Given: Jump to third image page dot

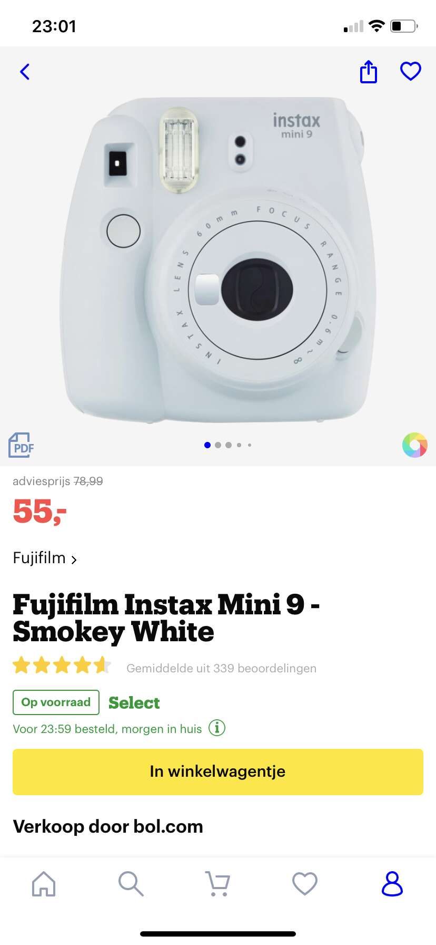Looking at the screenshot, I should pos(229,445).
